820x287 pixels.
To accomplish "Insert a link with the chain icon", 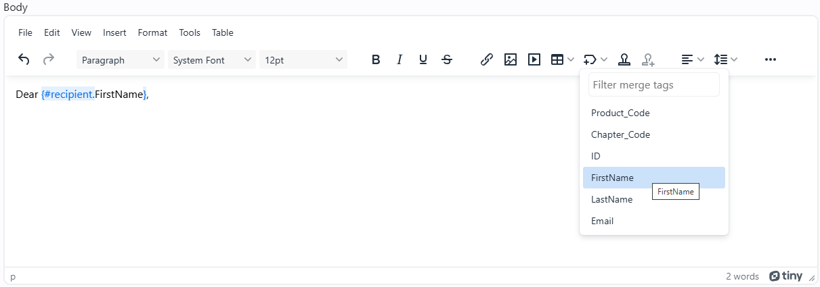I will (x=486, y=59).
